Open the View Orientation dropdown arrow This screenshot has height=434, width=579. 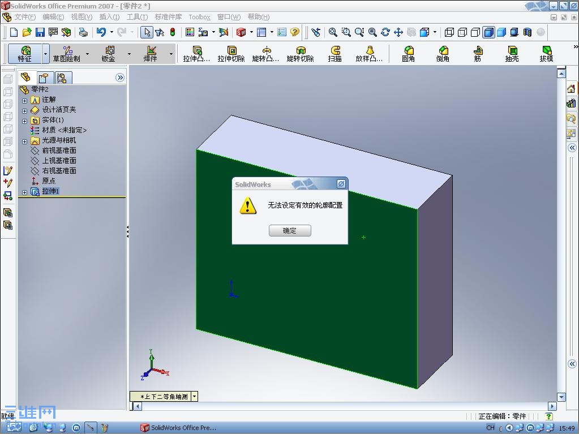point(435,32)
